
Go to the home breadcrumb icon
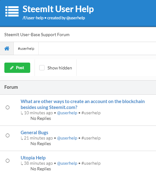(x=7, y=49)
